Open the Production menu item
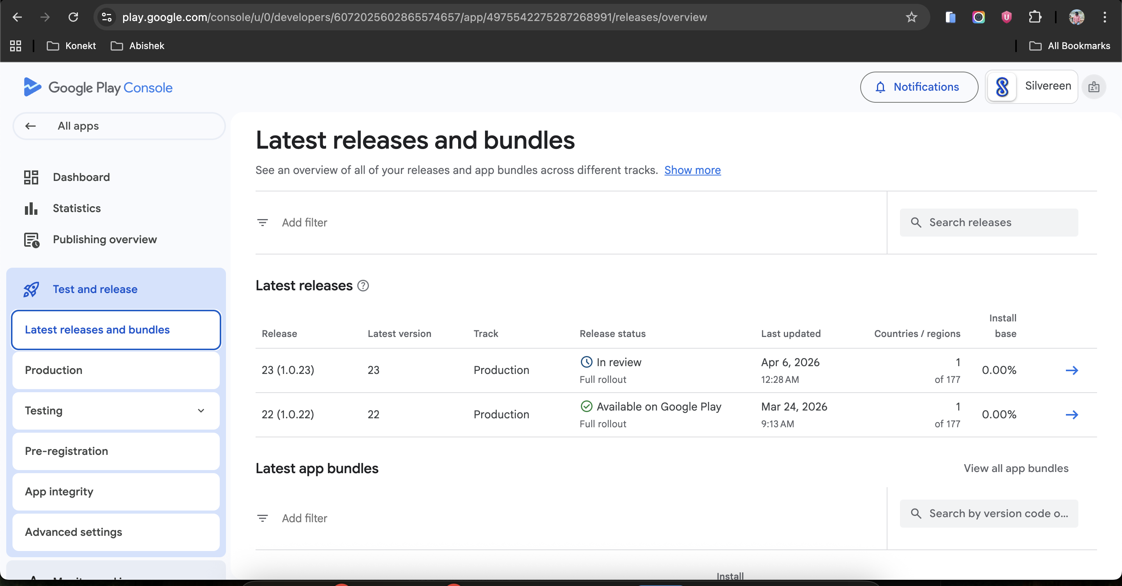1122x586 pixels. click(54, 370)
